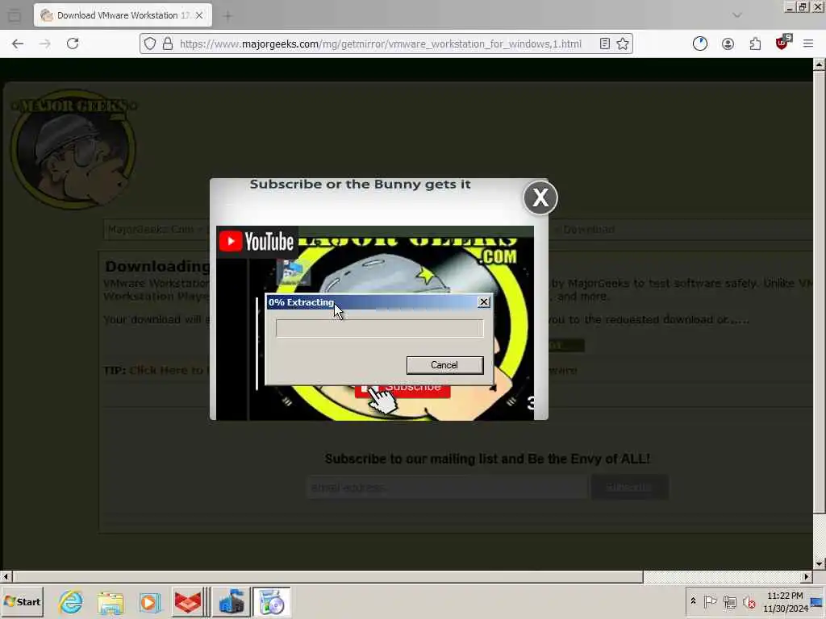Open the red pinned app in taskbar

pyautogui.click(x=188, y=601)
